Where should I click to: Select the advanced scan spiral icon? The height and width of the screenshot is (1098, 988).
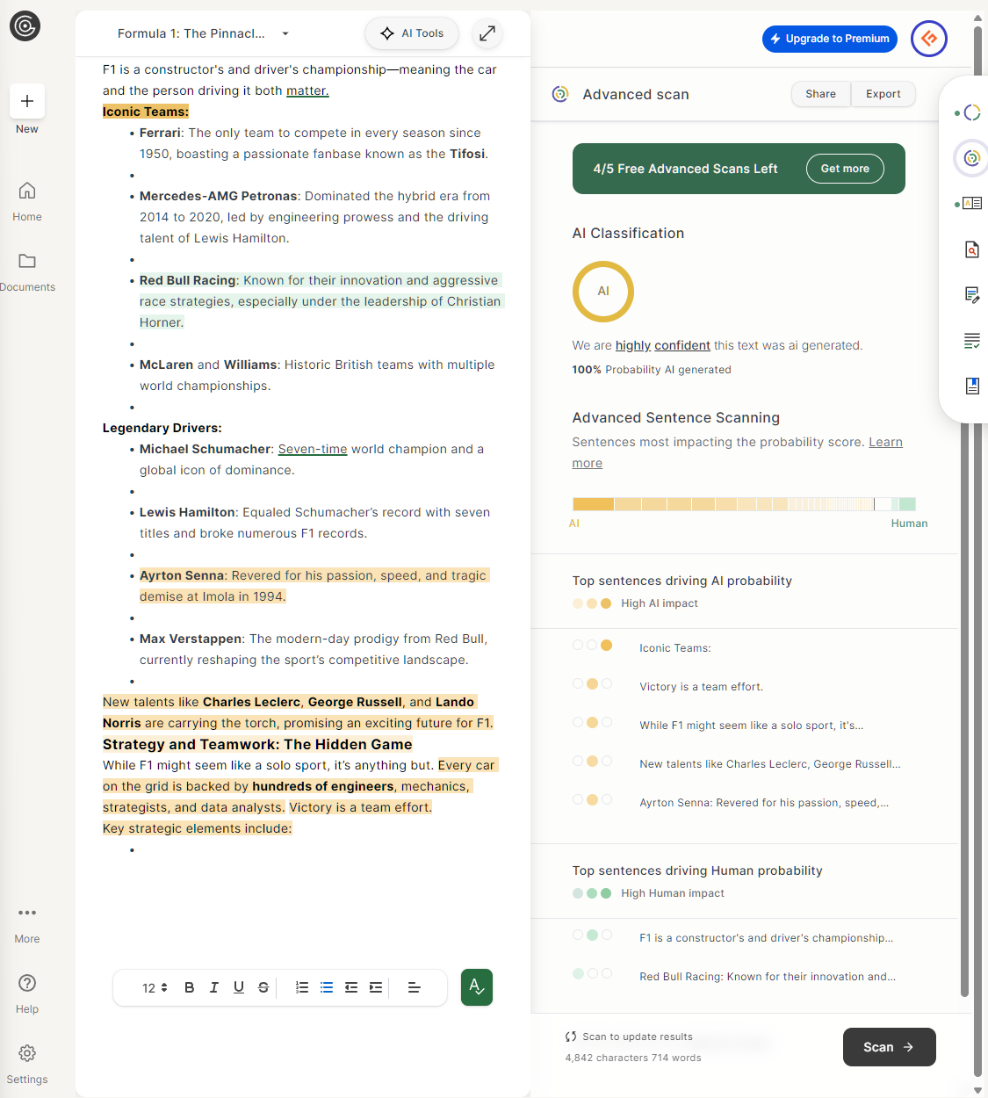tap(971, 158)
